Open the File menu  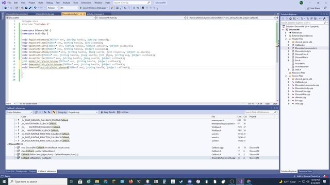(9, 3)
